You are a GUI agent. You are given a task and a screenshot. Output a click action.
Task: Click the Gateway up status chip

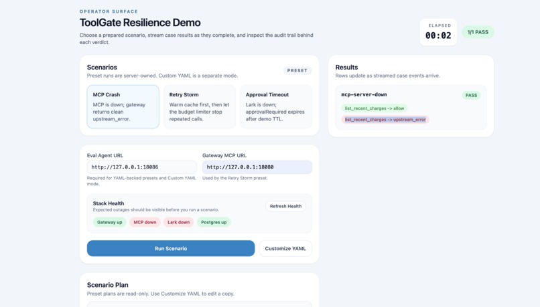click(109, 222)
